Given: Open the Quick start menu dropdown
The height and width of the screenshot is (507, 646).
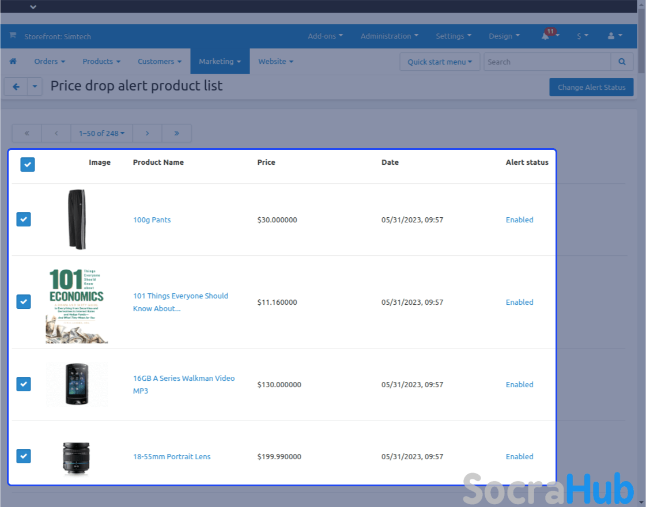Looking at the screenshot, I should 440,62.
